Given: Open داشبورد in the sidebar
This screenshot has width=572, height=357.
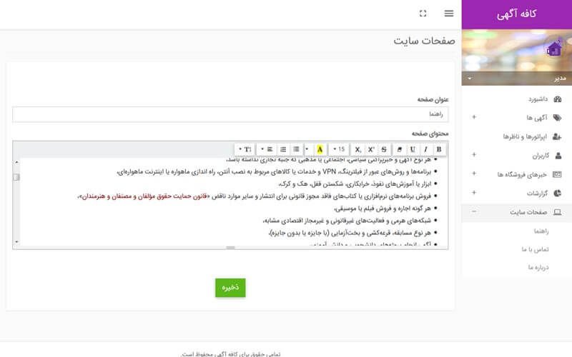Looking at the screenshot, I should pos(538,99).
